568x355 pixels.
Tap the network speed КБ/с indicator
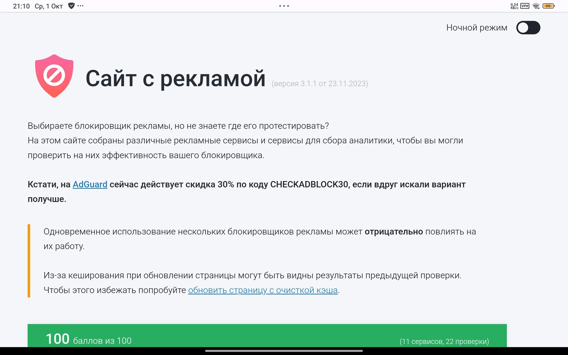coord(514,6)
